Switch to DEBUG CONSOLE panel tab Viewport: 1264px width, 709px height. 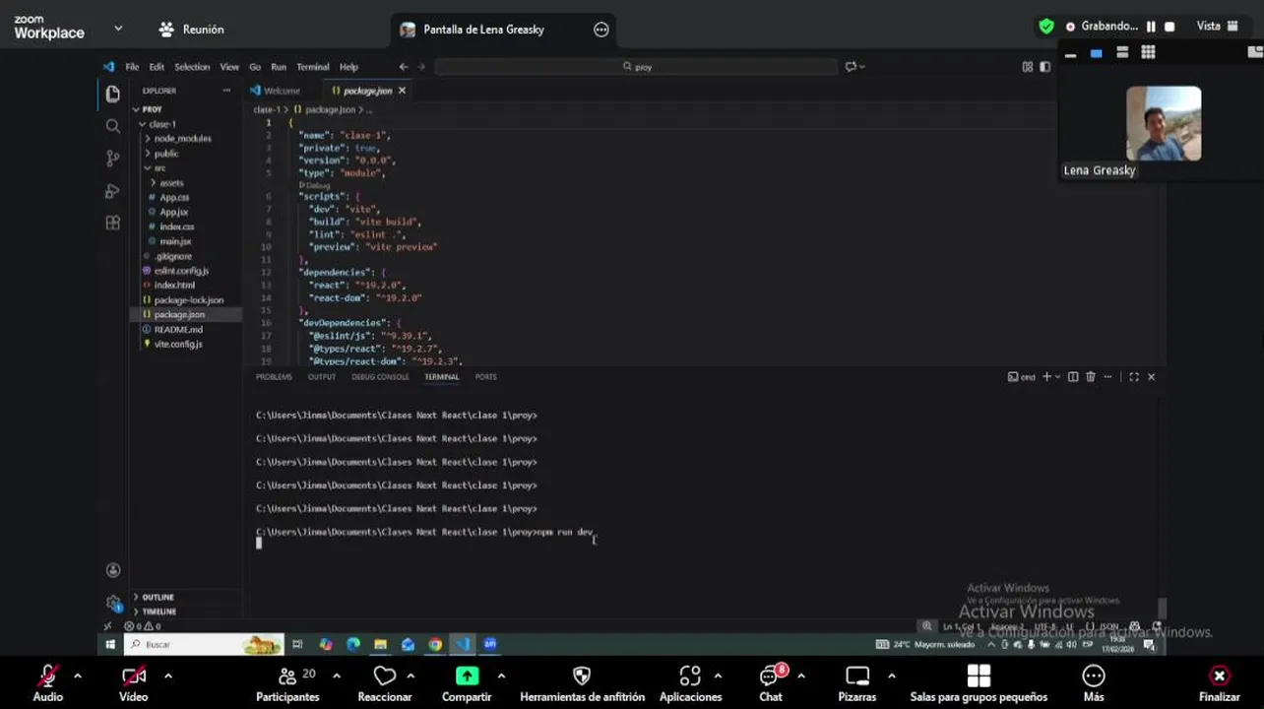[380, 377]
